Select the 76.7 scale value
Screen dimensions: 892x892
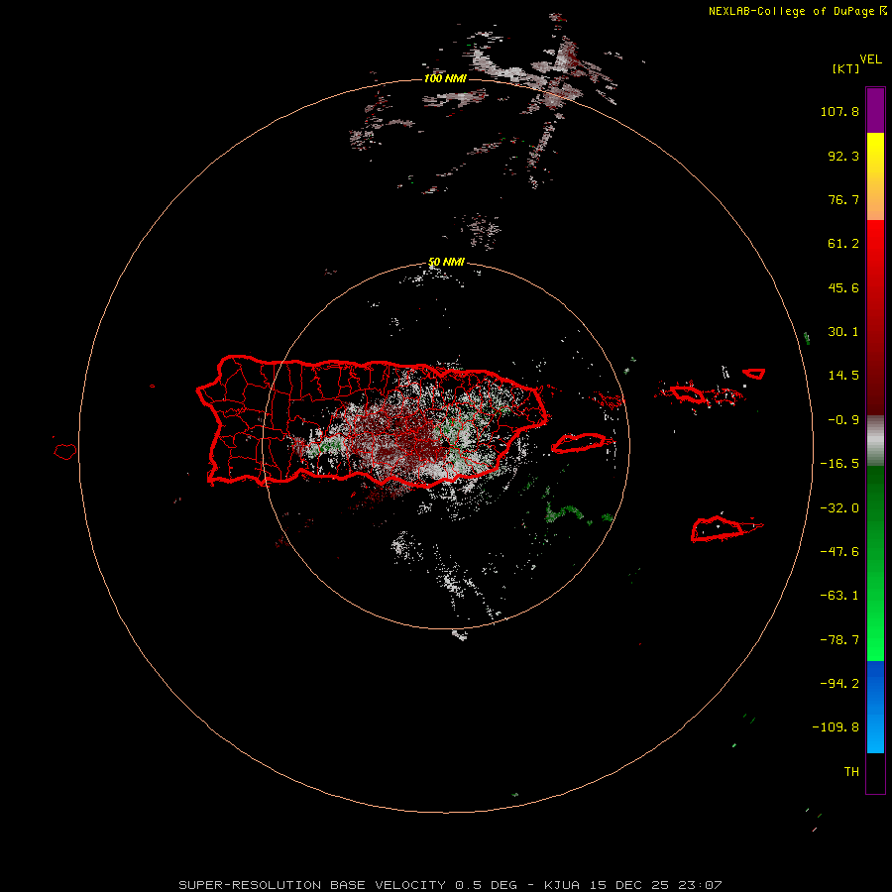843,199
